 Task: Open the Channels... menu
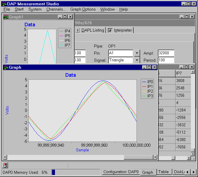56,9
